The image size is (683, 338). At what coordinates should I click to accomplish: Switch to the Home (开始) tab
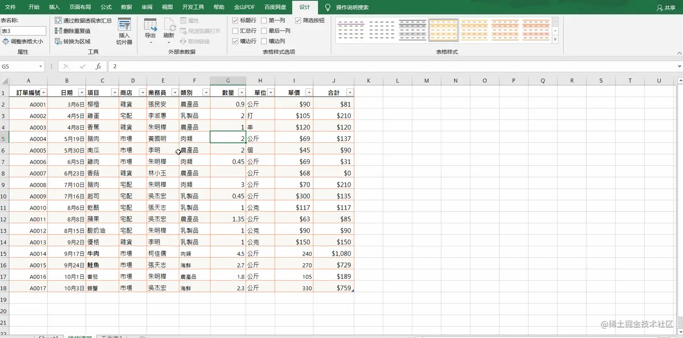34,7
